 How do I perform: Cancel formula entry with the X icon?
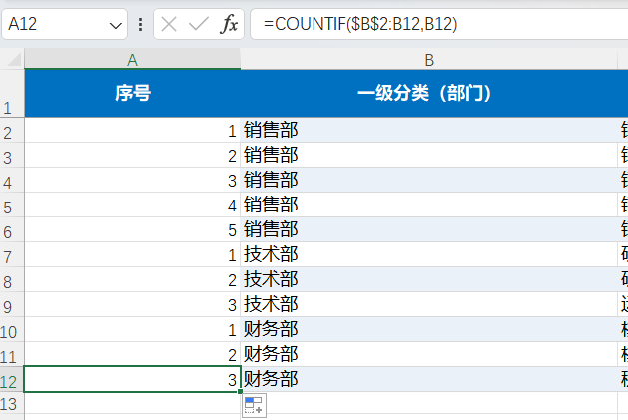click(169, 24)
